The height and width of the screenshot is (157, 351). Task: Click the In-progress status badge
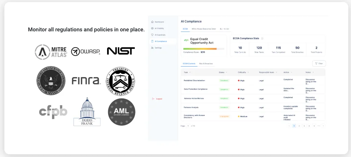coord(224,116)
